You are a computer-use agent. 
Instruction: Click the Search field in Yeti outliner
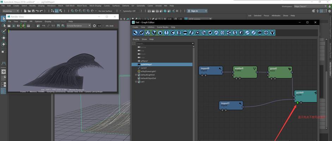point(163,44)
